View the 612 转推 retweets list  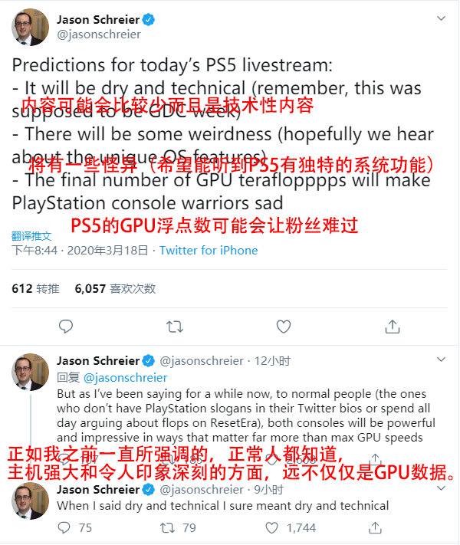35,288
